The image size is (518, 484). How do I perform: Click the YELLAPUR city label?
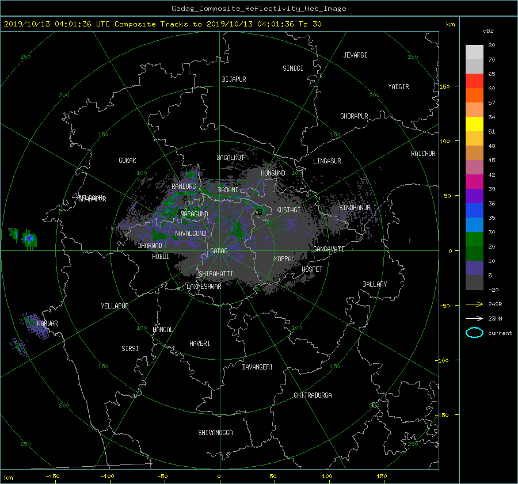click(x=115, y=306)
